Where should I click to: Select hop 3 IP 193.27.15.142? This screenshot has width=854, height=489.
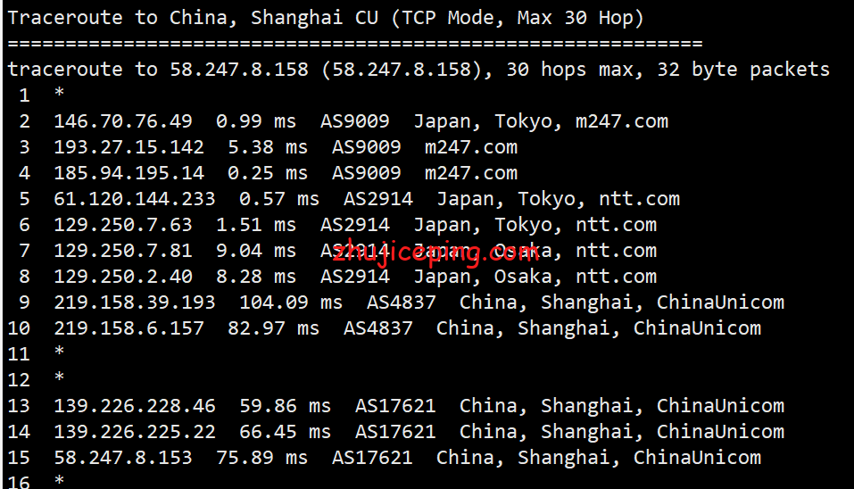click(x=129, y=147)
